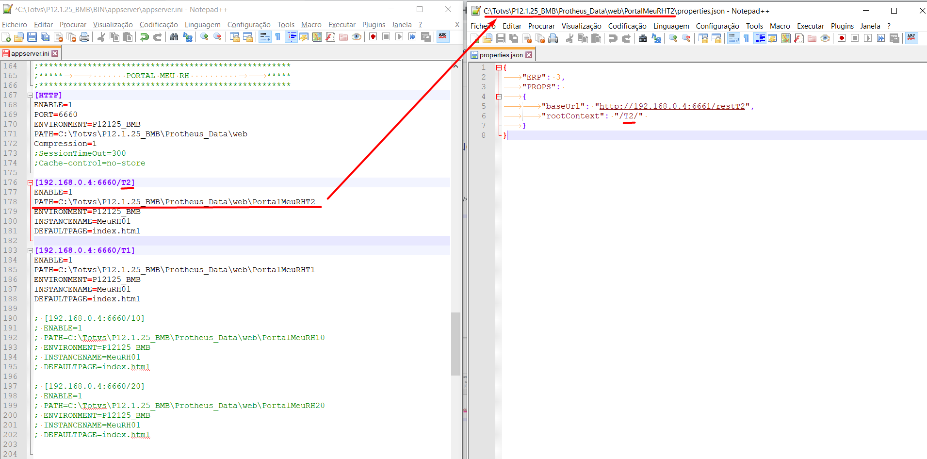Close the appserver.ini tab

pyautogui.click(x=55, y=53)
